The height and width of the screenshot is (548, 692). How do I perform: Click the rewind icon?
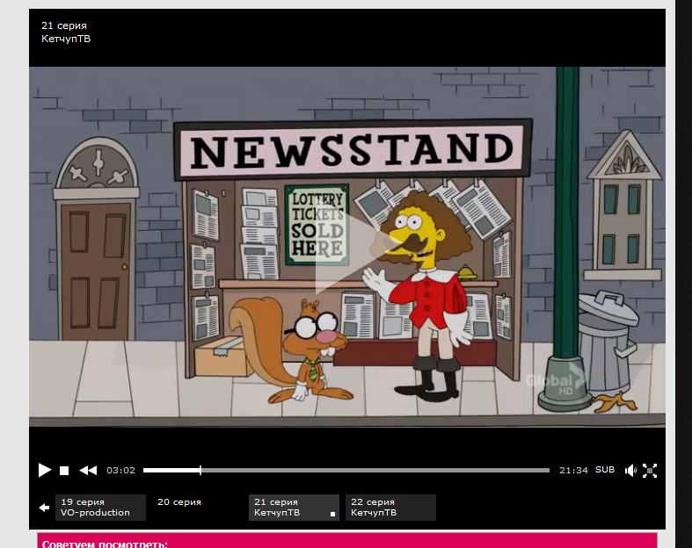(x=88, y=471)
